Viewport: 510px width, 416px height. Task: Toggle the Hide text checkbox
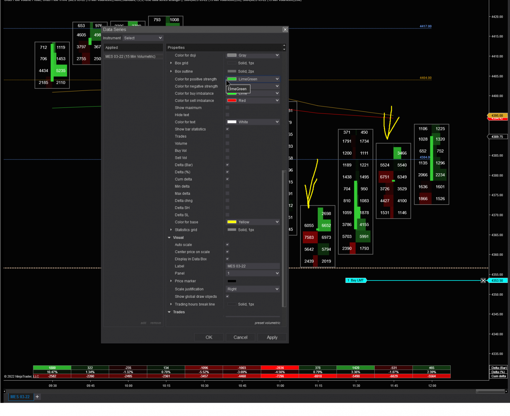coord(228,115)
